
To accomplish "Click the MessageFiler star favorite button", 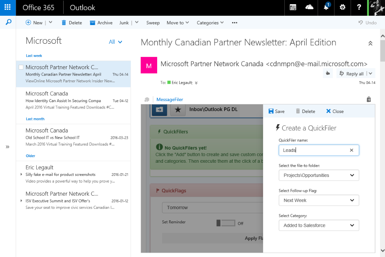I will [x=178, y=110].
